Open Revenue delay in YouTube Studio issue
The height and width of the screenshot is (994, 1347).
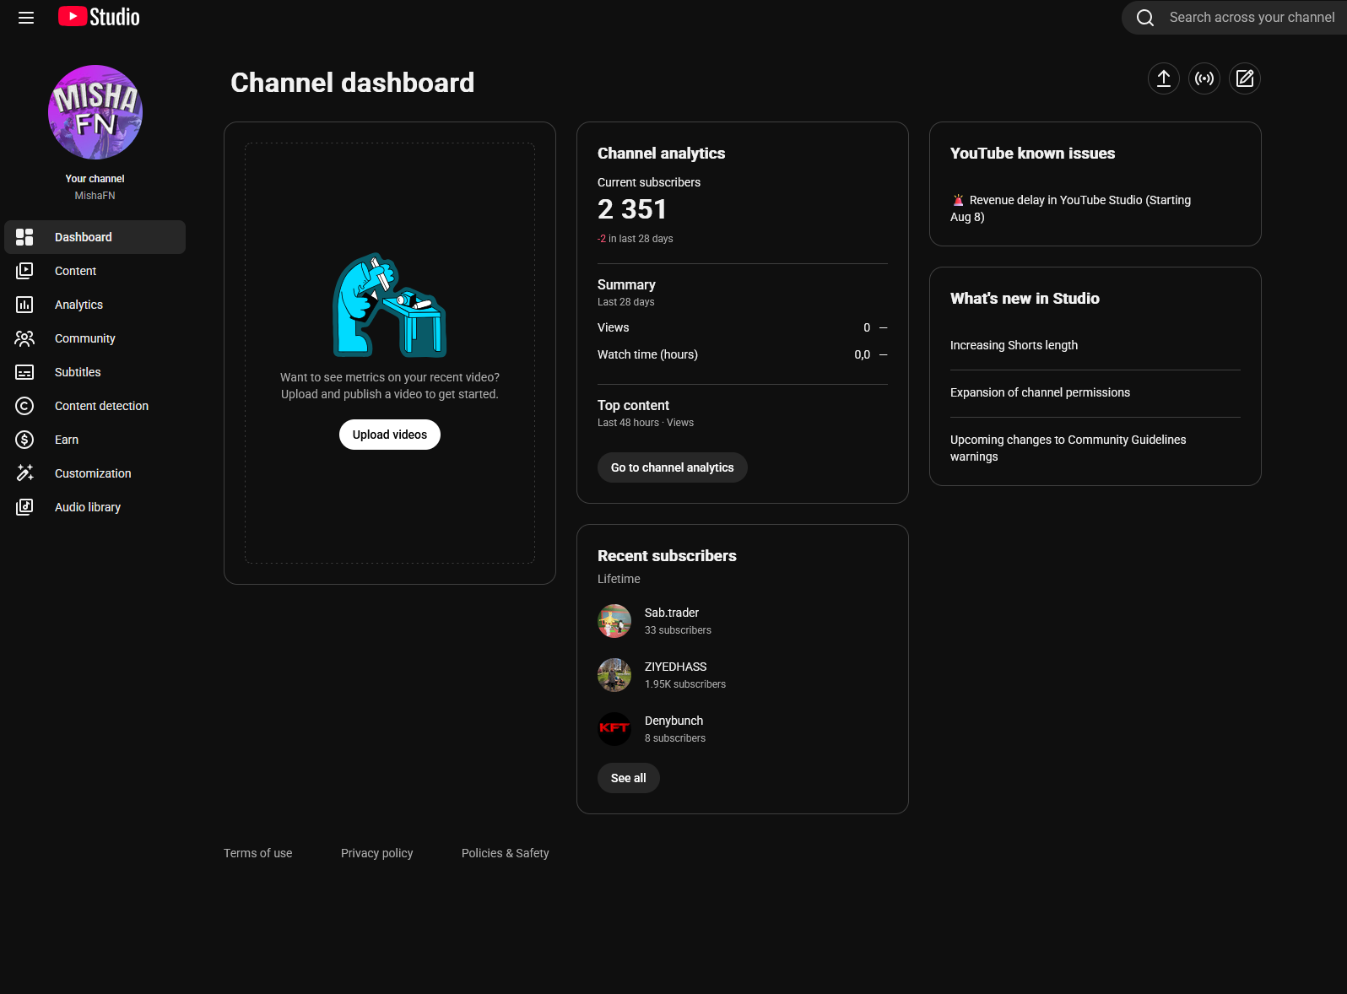1070,208
